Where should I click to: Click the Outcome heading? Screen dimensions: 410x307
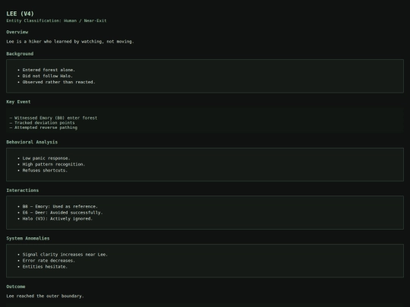[x=16, y=287]
